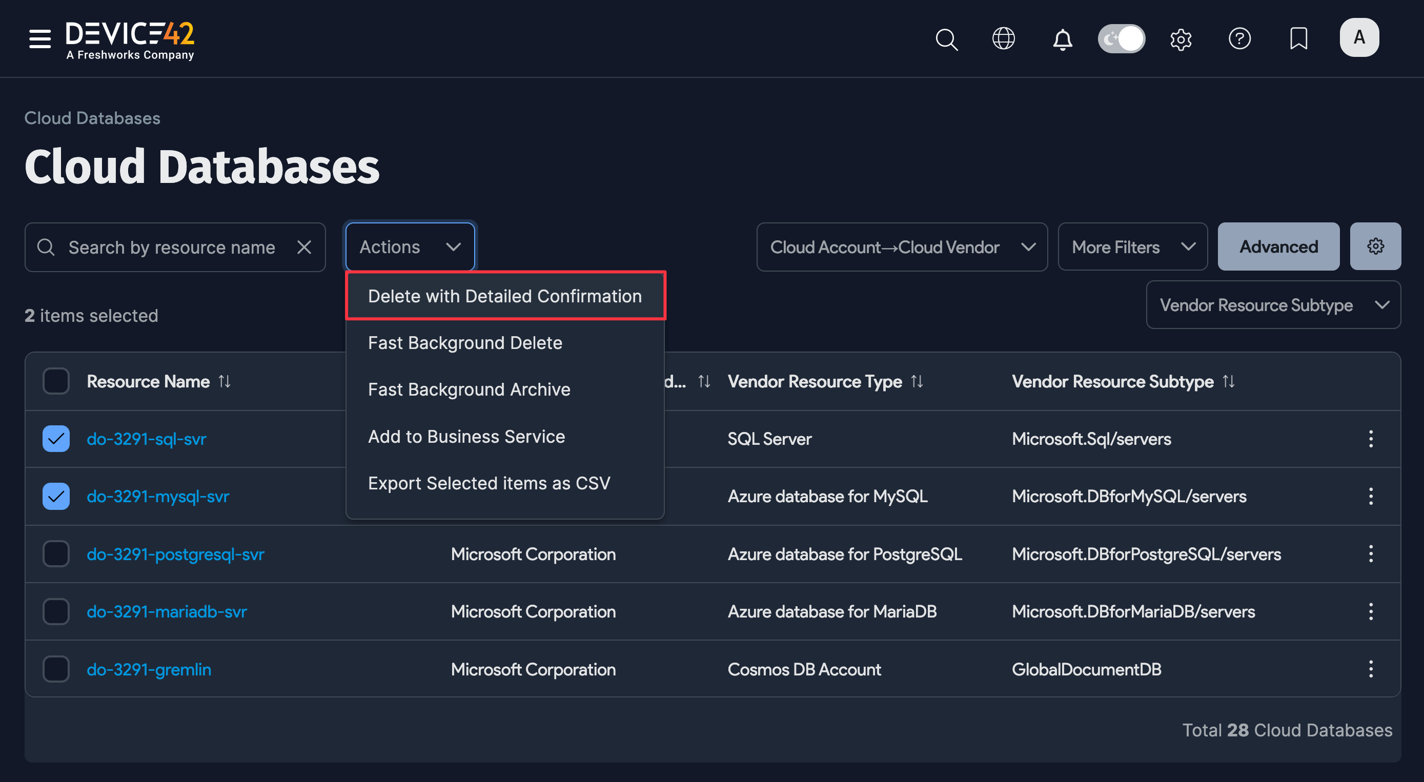Open the help question mark icon

1239,38
